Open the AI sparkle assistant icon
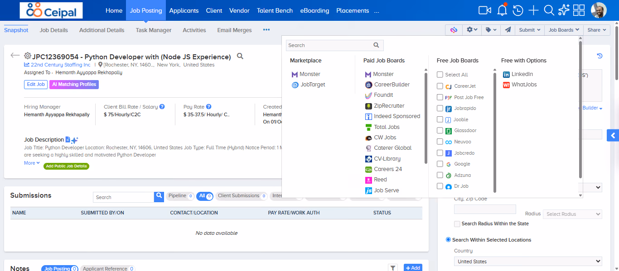619x271 pixels. [564, 10]
